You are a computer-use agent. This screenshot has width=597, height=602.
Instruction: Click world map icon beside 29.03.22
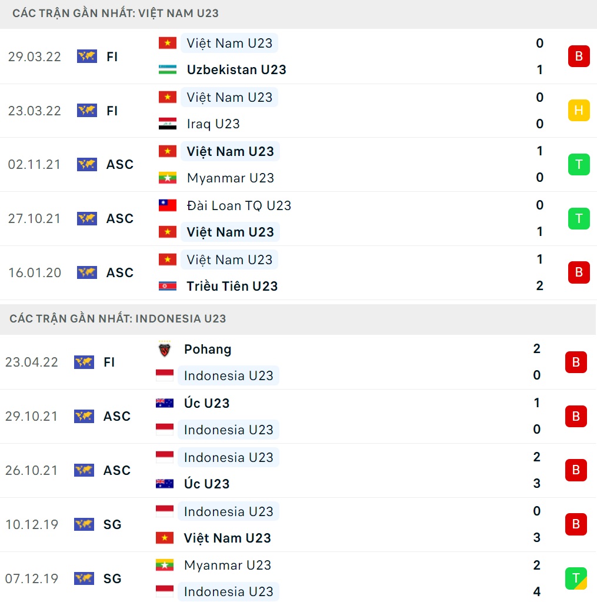tap(87, 56)
